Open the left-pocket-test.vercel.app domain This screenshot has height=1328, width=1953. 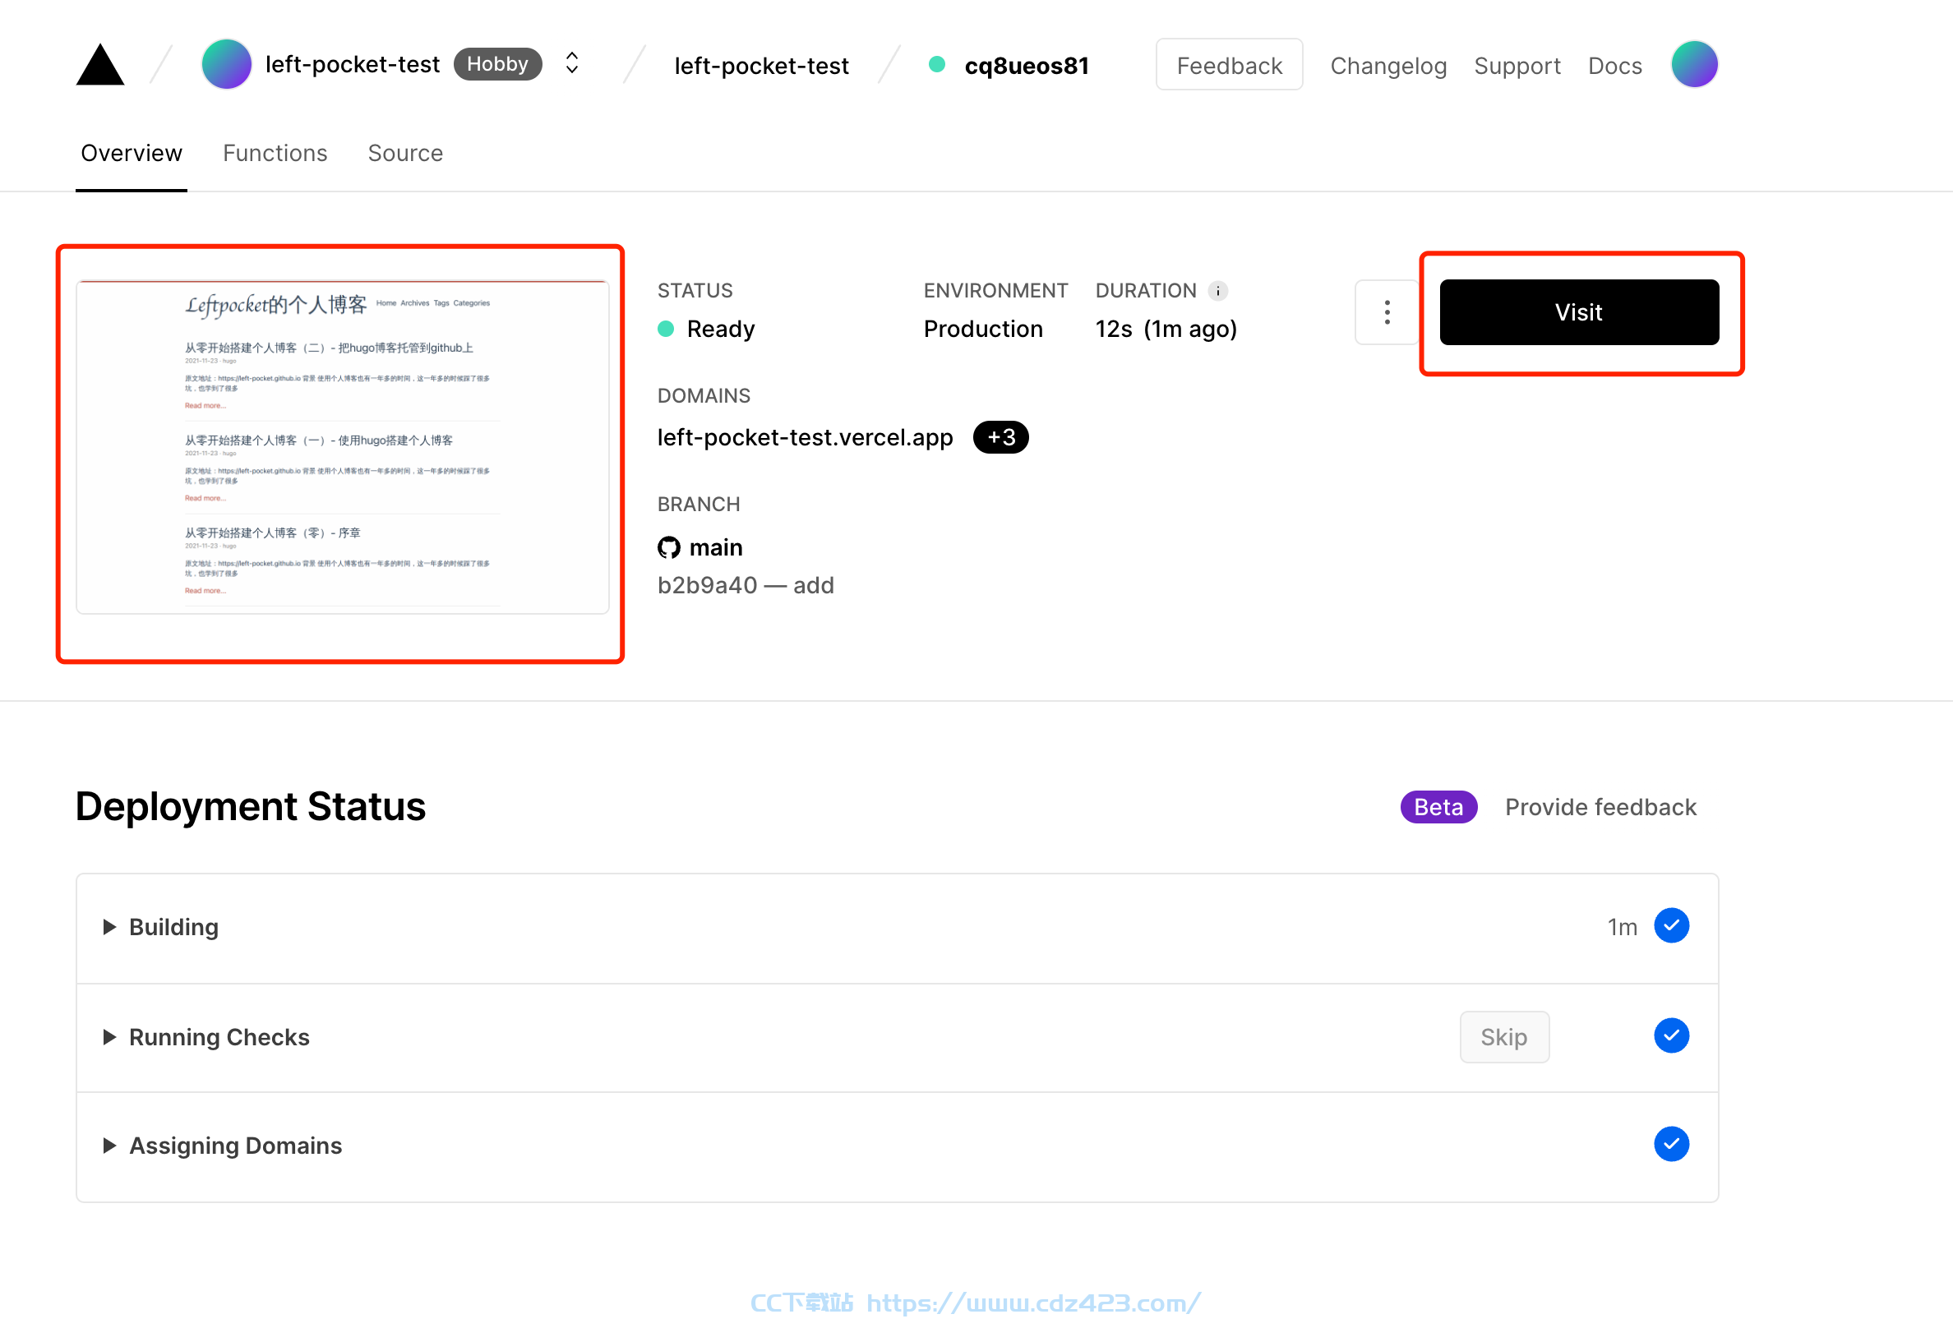805,438
